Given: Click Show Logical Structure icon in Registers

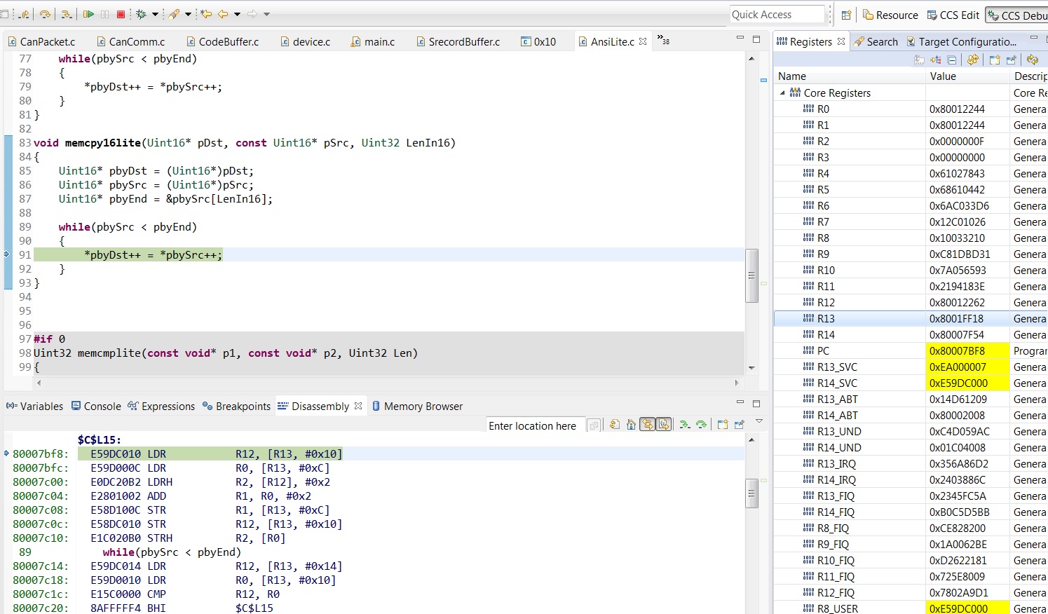Looking at the screenshot, I should [935, 60].
